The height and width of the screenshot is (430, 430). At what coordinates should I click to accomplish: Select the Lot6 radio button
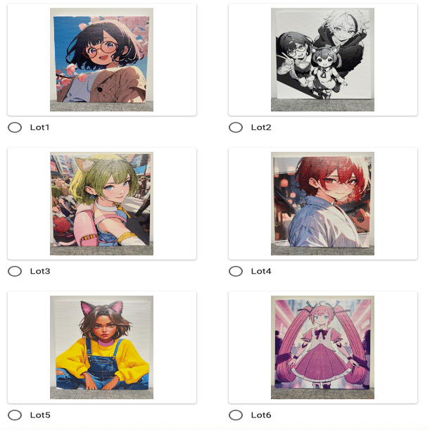[x=236, y=415]
